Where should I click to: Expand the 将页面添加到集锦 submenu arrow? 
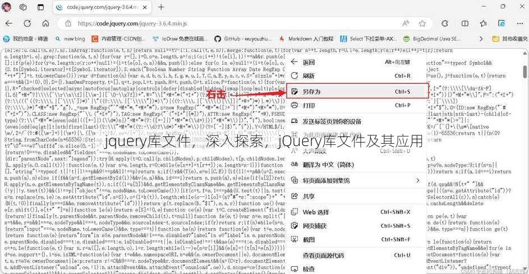(x=418, y=181)
